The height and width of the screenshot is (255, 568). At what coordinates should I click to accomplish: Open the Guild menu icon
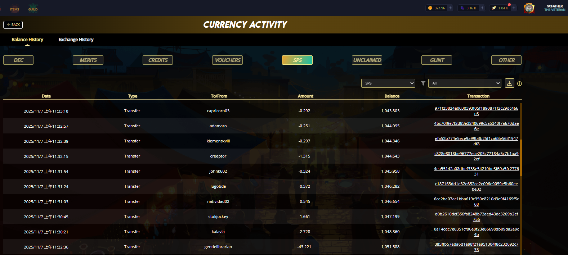pyautogui.click(x=33, y=8)
